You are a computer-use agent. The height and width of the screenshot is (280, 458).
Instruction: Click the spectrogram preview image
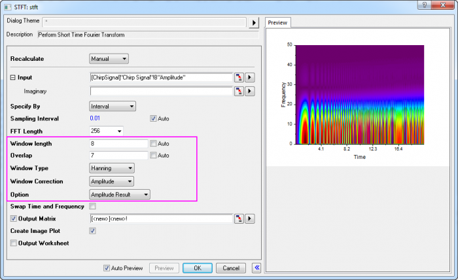[359, 94]
